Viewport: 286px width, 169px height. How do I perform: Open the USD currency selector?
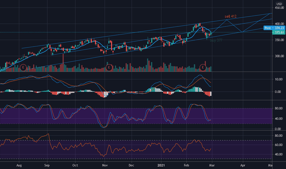pyautogui.click(x=279, y=4)
